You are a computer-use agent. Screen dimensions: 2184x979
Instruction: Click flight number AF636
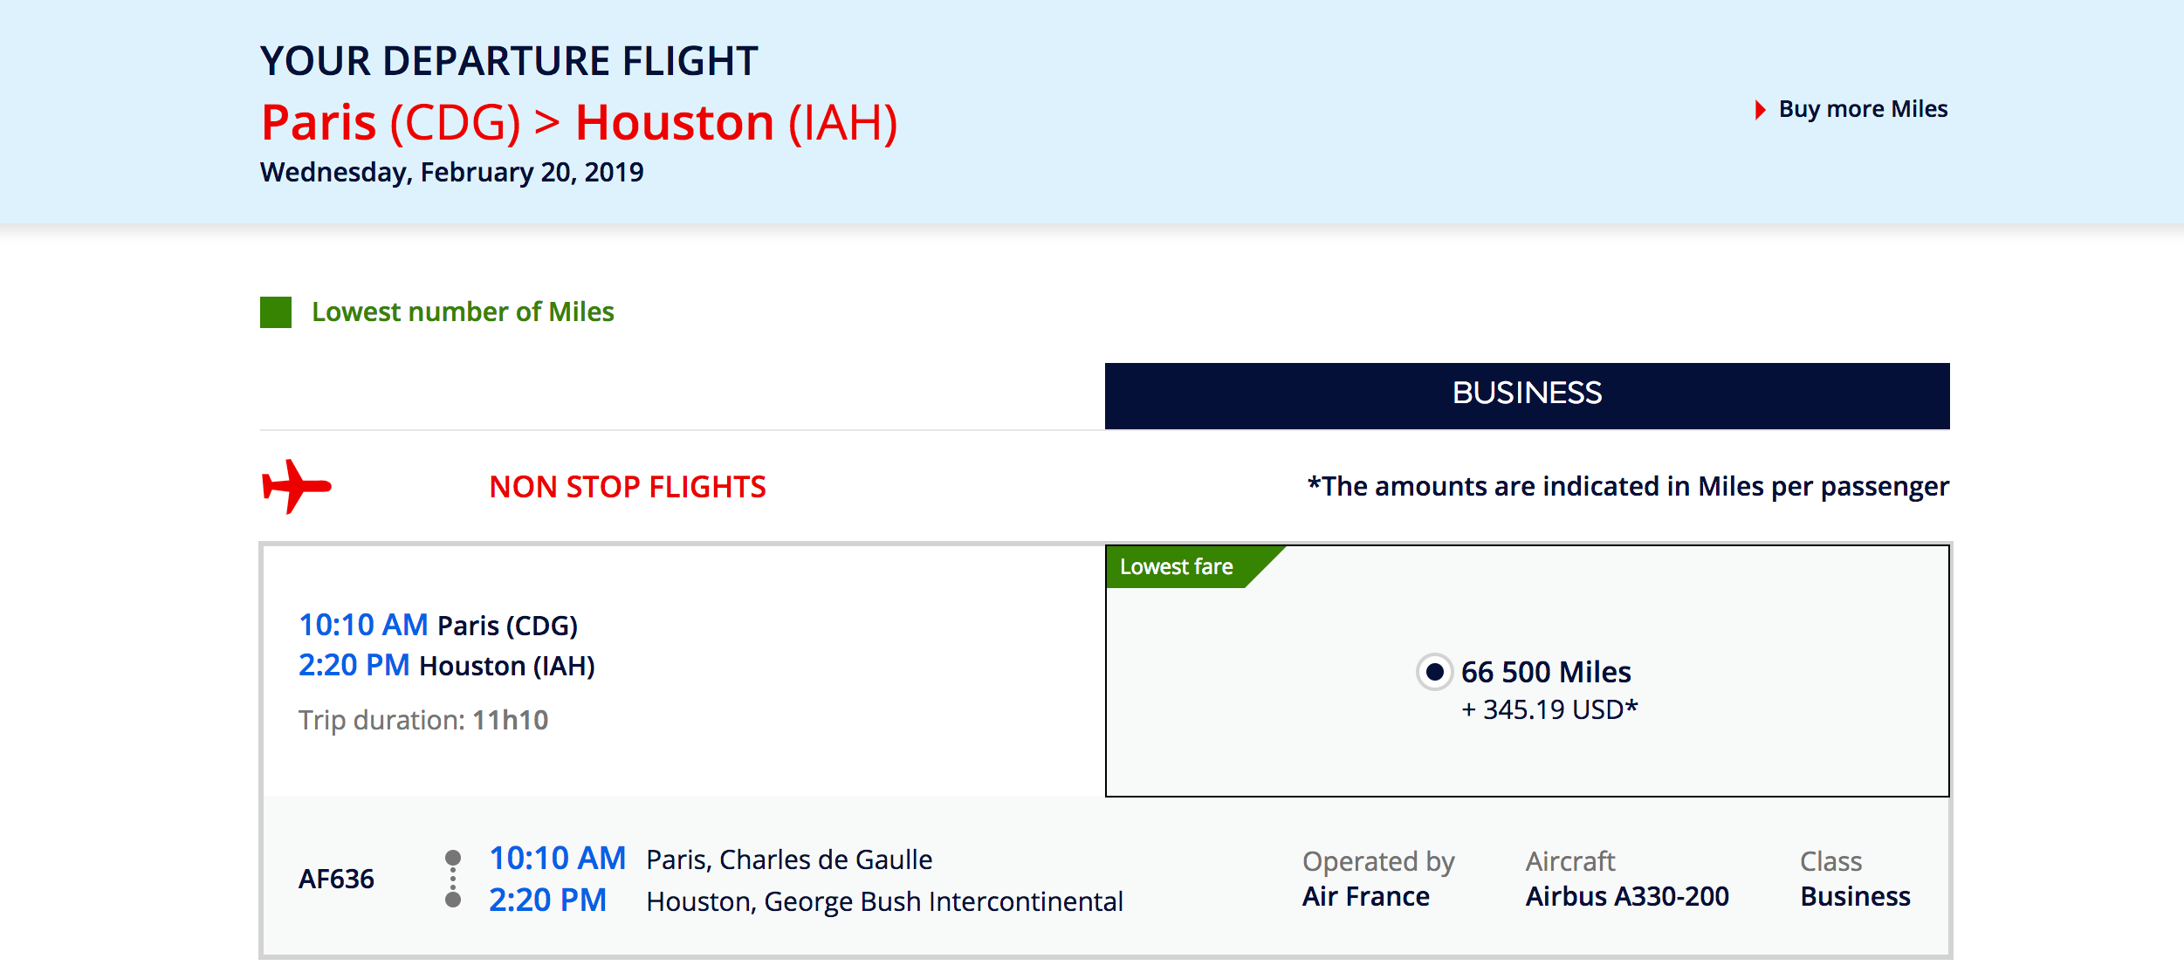[x=336, y=879]
